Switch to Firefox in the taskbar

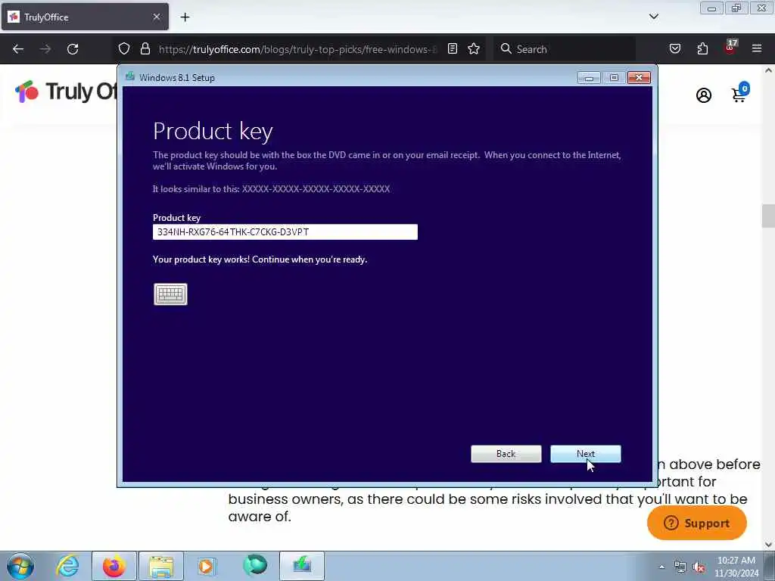[x=114, y=566]
